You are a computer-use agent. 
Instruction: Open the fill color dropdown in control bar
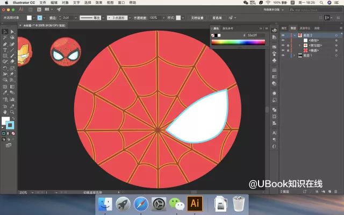[x=34, y=18]
